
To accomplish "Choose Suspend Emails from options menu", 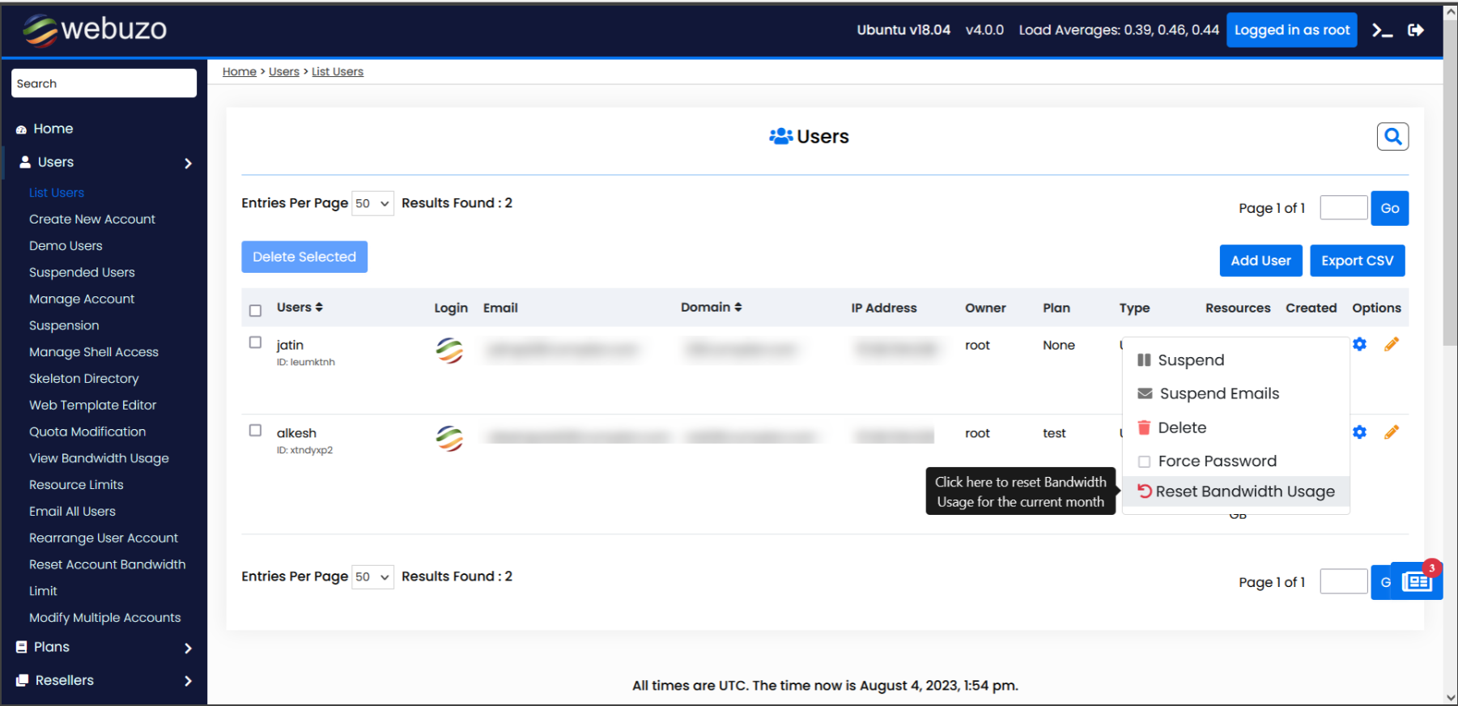I will pos(1218,393).
